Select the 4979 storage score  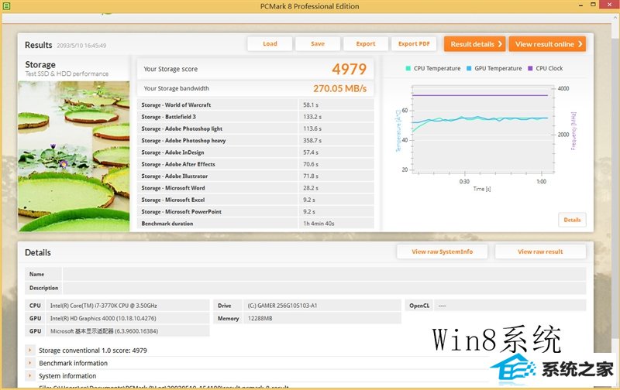[x=350, y=69]
